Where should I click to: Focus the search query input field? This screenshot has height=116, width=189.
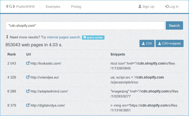point(85,26)
